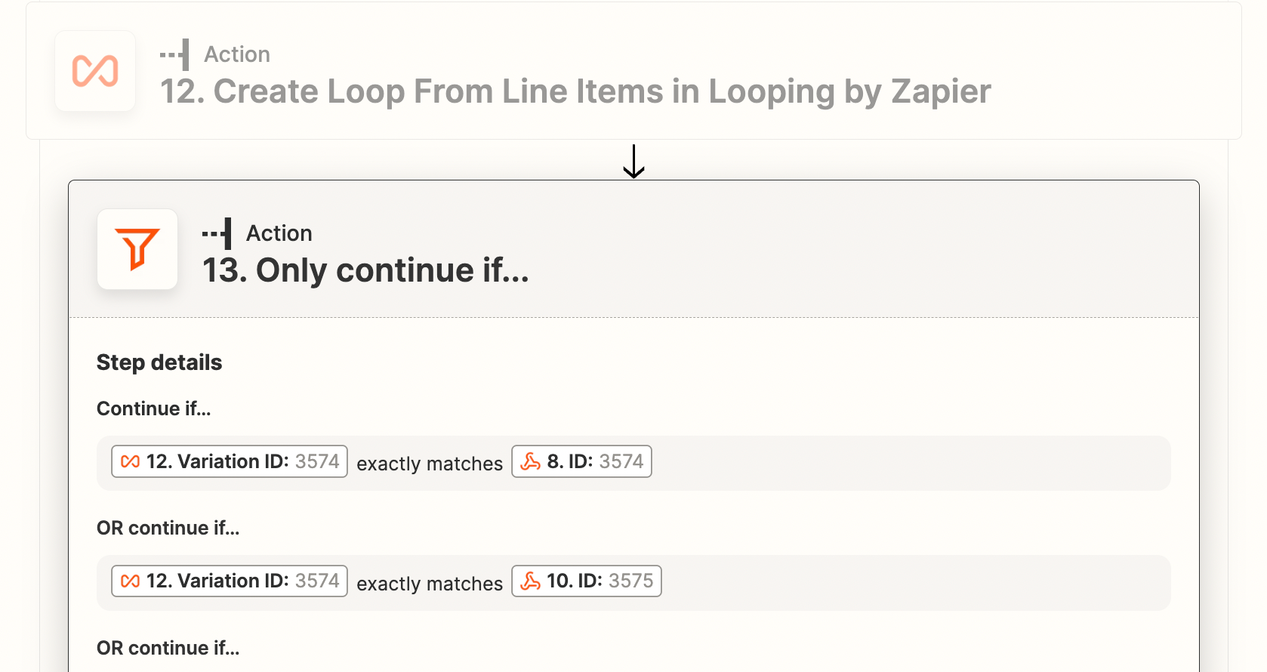Screen dimensions: 1267x672
Task: Click first '12. Variation ID: 3574' field pill
Action: tap(230, 461)
